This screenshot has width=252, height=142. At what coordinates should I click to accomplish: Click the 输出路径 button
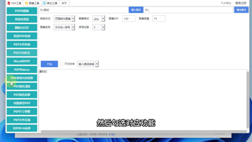click(241, 10)
